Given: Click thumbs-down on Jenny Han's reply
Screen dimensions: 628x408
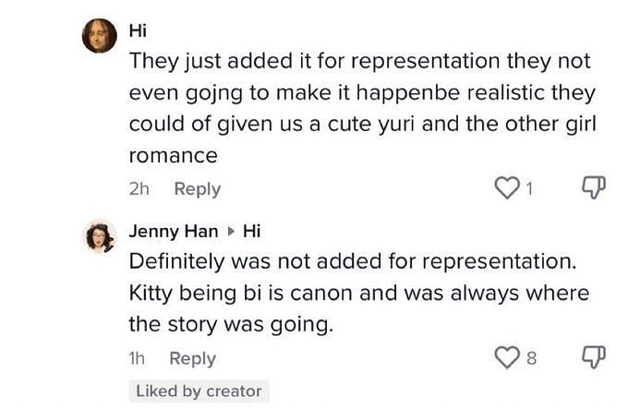Looking at the screenshot, I should [x=593, y=356].
